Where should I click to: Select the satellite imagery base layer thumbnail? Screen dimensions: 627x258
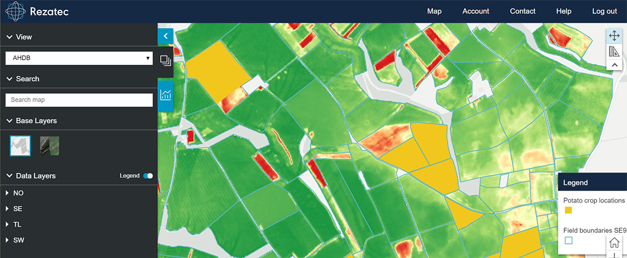50,145
